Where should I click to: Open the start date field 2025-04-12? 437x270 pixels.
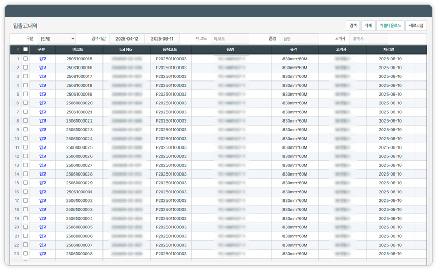tap(127, 39)
